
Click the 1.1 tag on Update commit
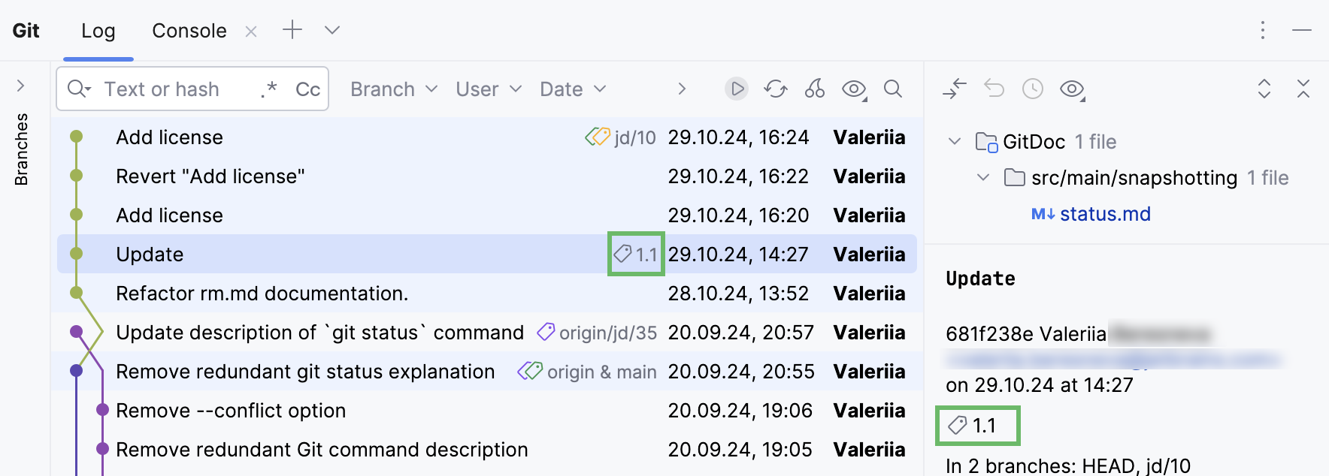coord(635,255)
